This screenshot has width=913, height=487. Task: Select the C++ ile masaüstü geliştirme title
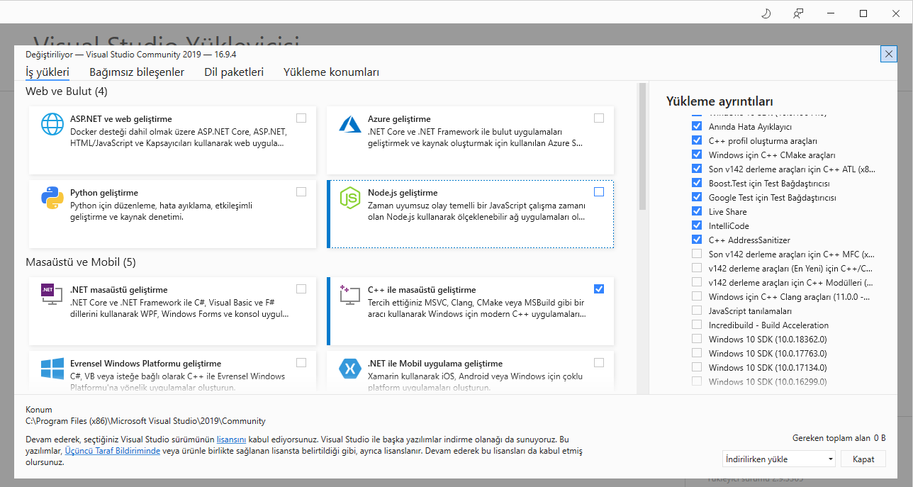(x=422, y=290)
